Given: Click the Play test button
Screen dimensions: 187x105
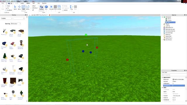Looking at the screenshot, I should (x=72, y=8).
